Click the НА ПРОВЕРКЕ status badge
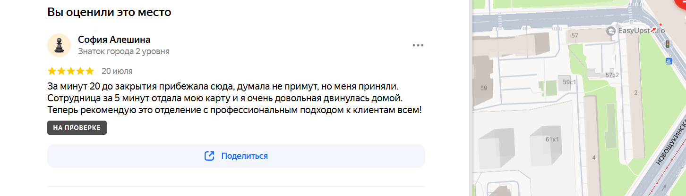 tap(77, 128)
